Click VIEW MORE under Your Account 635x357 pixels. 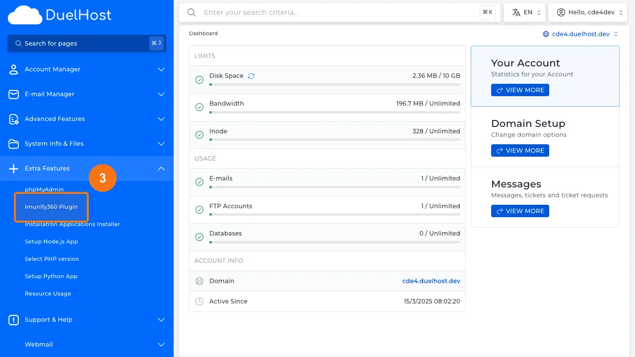[x=520, y=90]
